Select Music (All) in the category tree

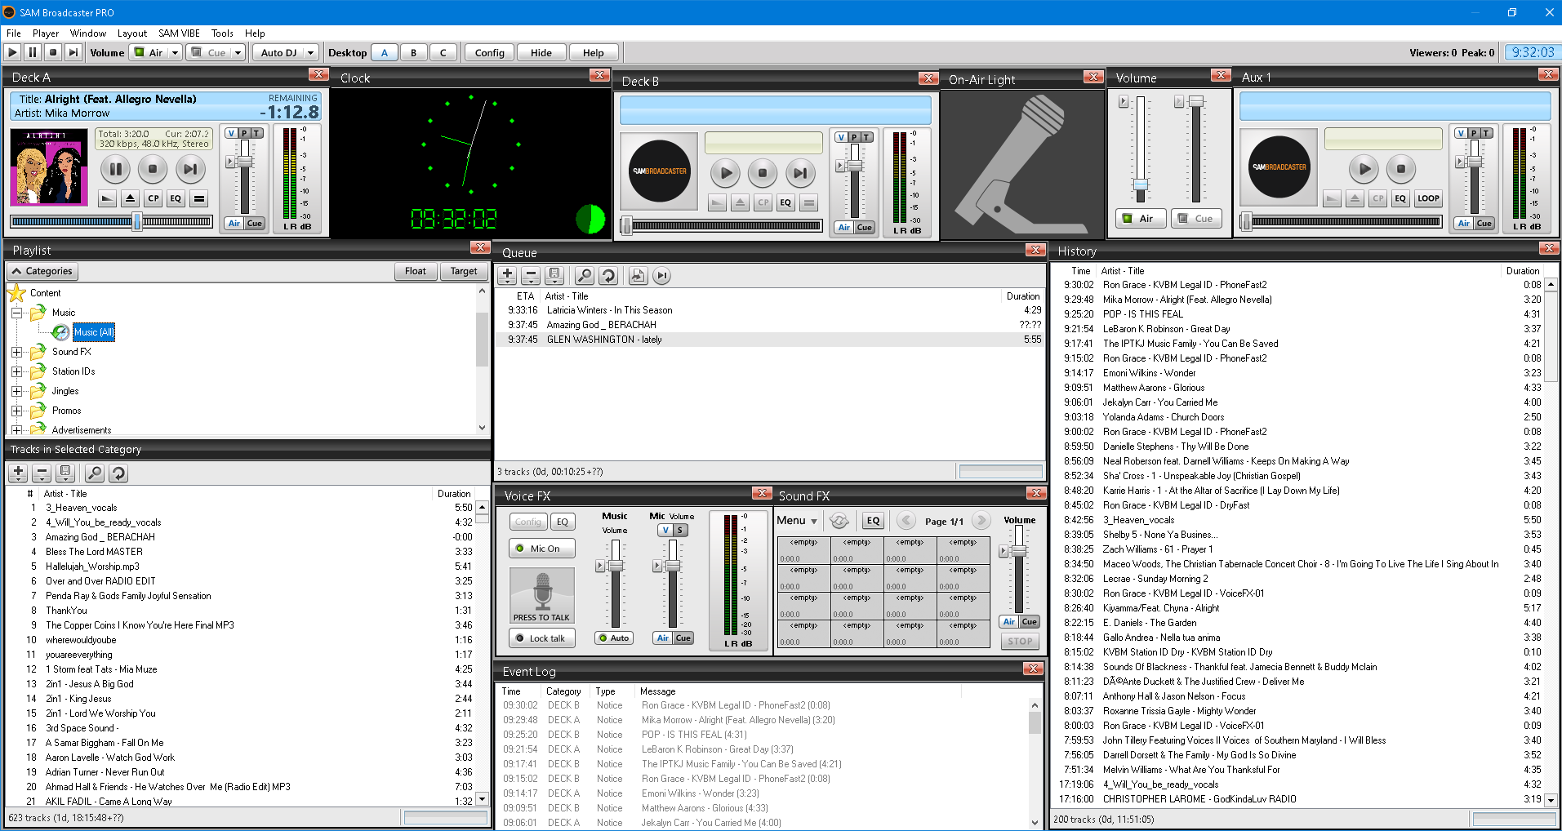click(94, 332)
